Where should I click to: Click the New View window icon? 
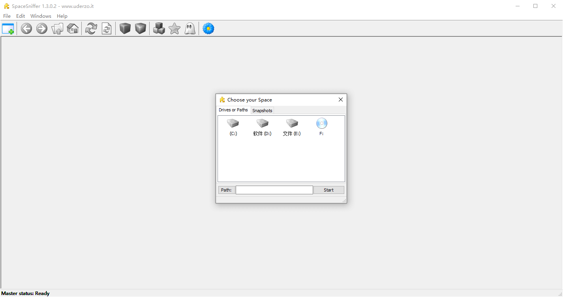(x=8, y=29)
